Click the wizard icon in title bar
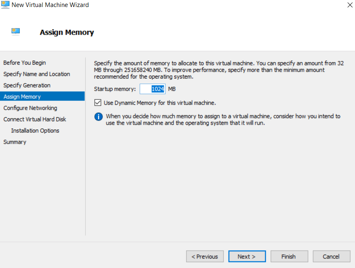Viewport: 355px width, 268px height. 5,5
